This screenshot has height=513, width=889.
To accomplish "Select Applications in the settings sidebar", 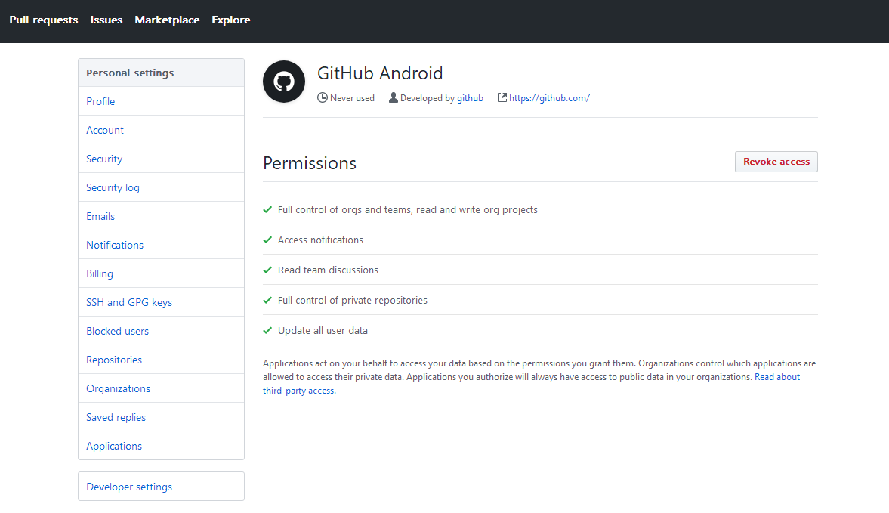I will 114,446.
